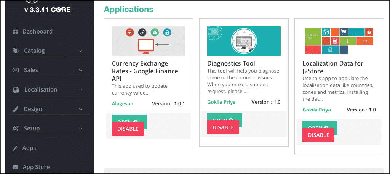Expand the Catalog menu chevron
The image size is (390, 174).
[x=81, y=51]
